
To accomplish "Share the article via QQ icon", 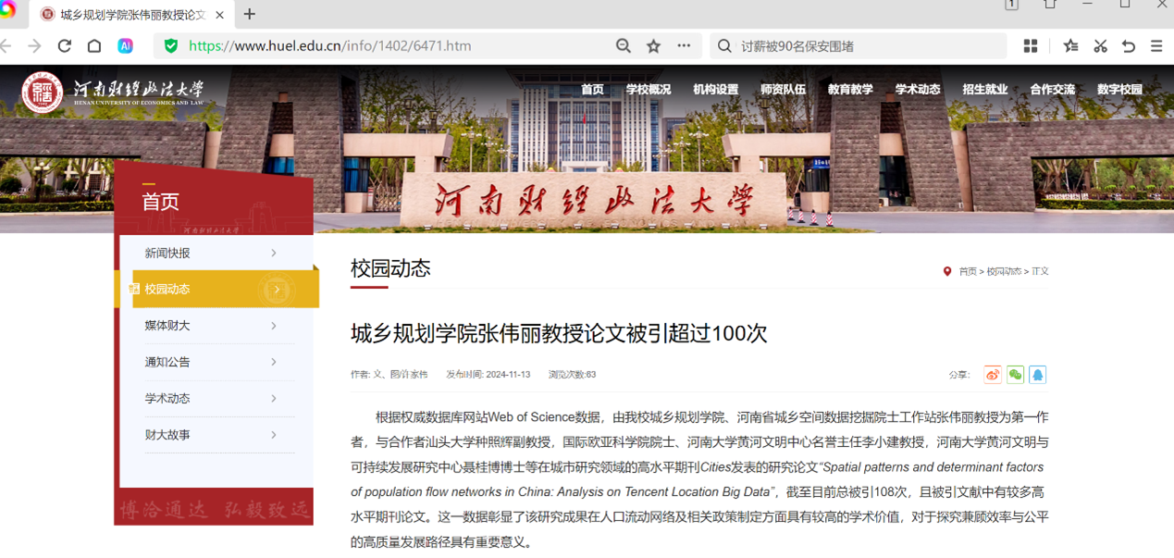I will coord(1037,375).
